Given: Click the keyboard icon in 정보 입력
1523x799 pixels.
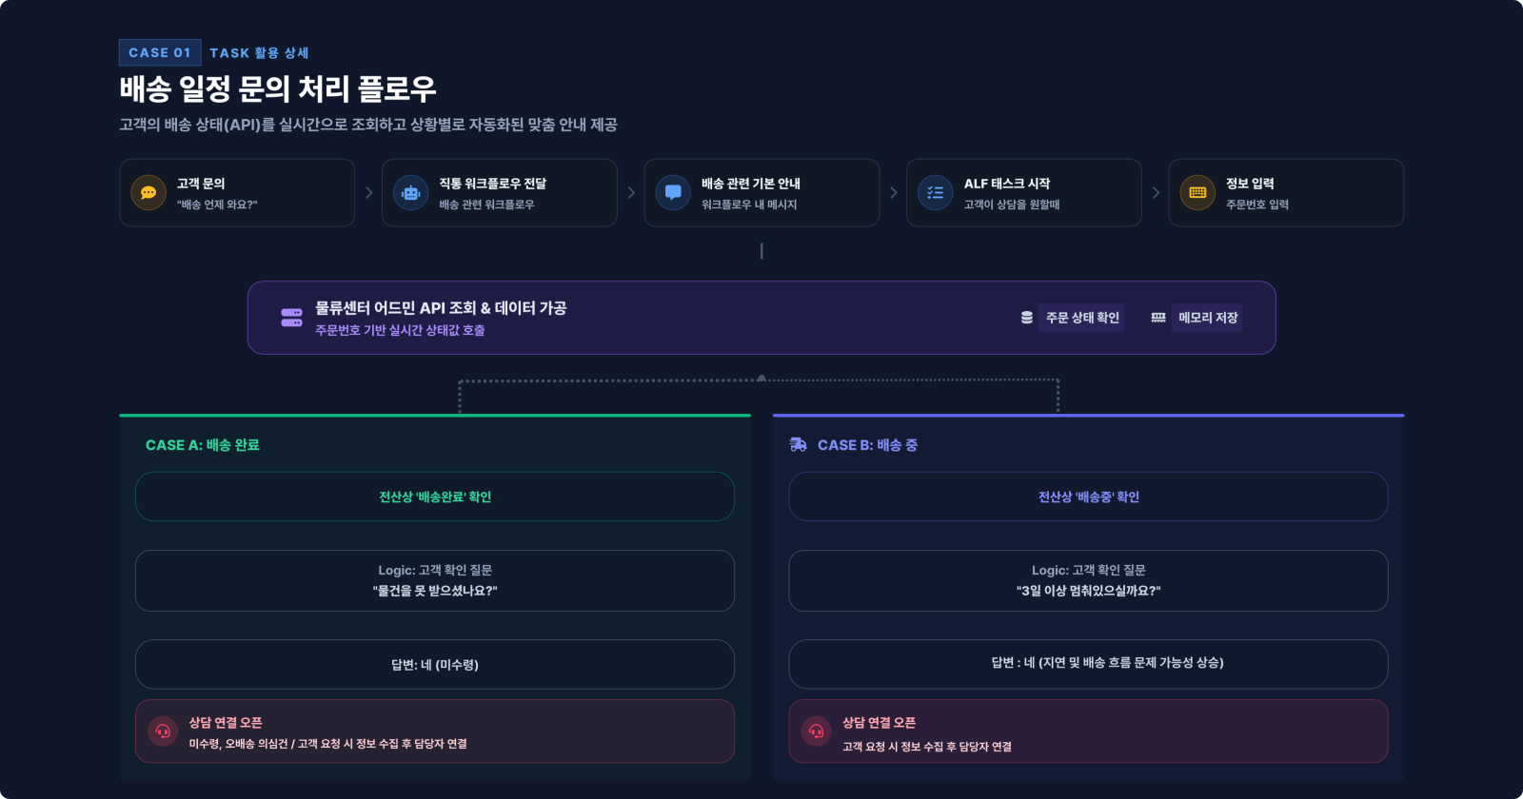Looking at the screenshot, I should click(x=1197, y=193).
